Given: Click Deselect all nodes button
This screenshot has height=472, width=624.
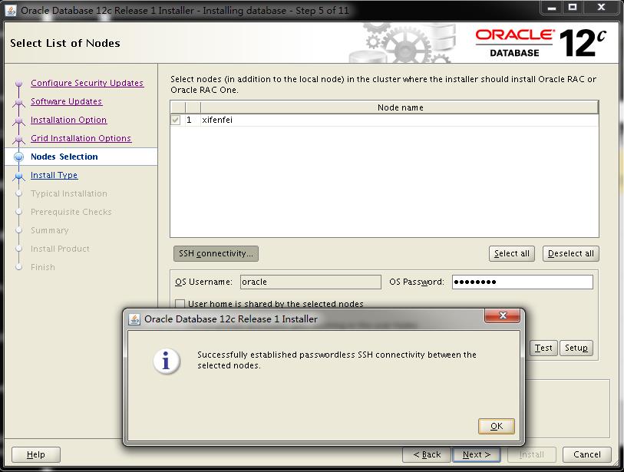Looking at the screenshot, I should tap(571, 253).
